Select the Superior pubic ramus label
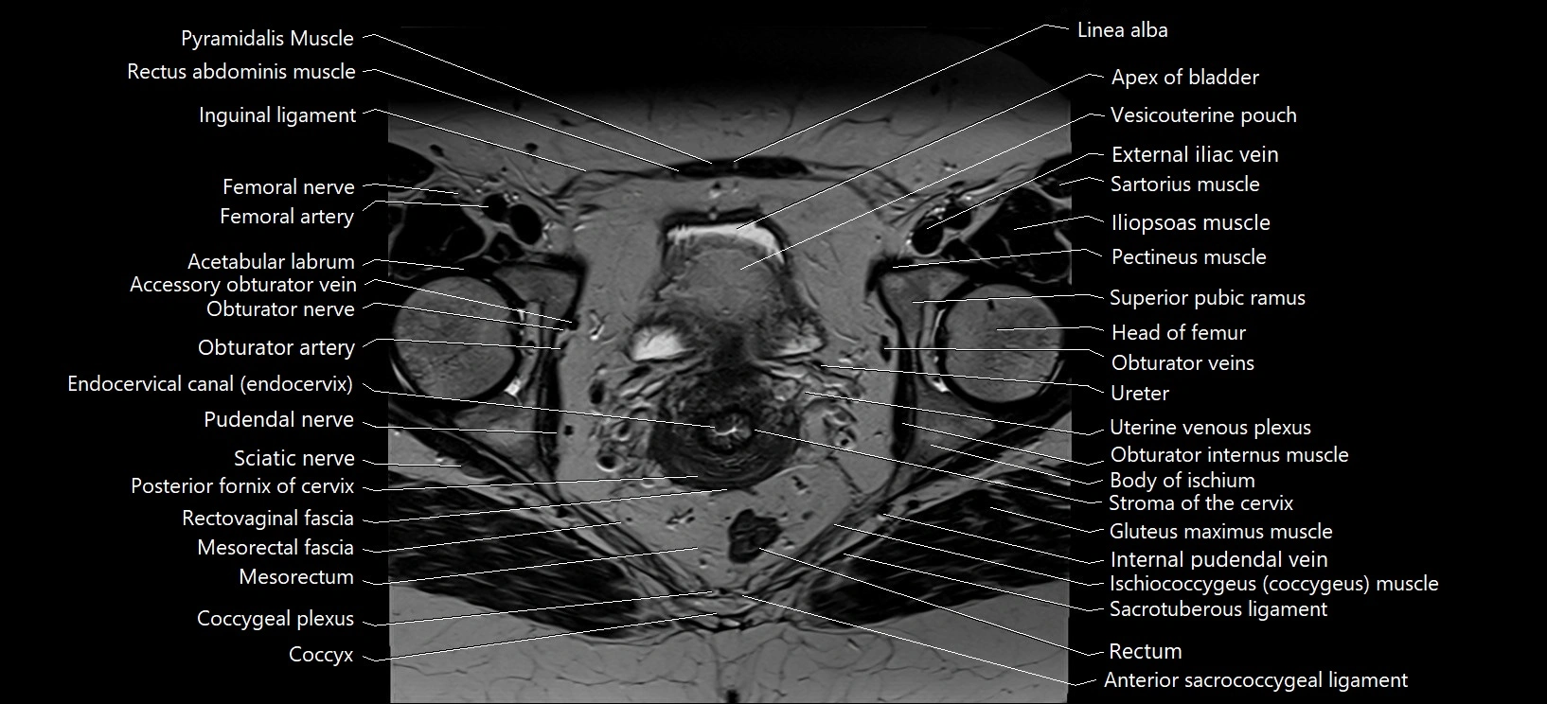This screenshot has width=1547, height=704. [x=1208, y=298]
